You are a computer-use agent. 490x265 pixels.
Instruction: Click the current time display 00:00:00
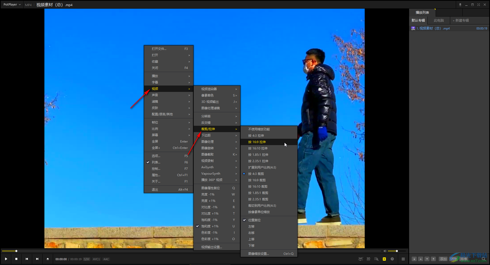click(x=61, y=259)
